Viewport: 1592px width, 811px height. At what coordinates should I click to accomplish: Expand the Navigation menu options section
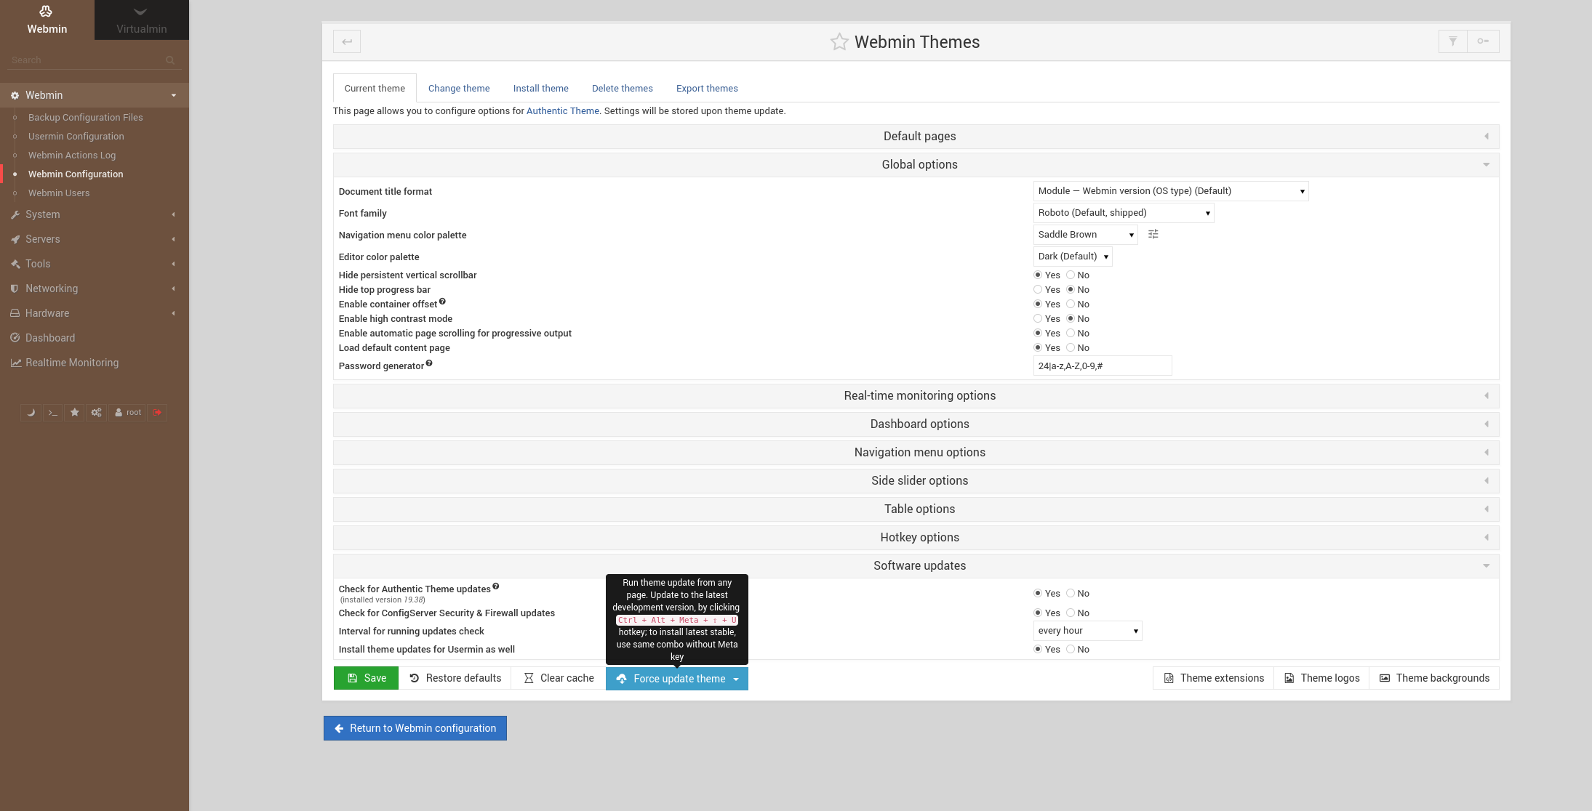click(x=919, y=451)
